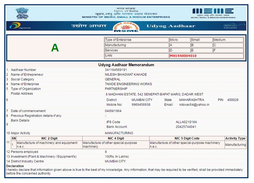This screenshot has width=254, height=183.
Task: Click the mobile number 9969456938
Action: coord(141,105)
